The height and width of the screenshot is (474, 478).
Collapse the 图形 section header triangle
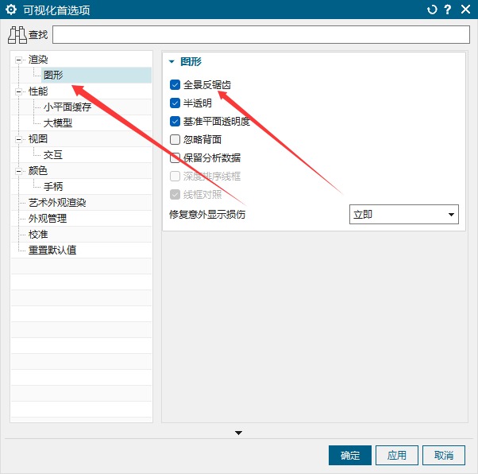click(x=172, y=62)
